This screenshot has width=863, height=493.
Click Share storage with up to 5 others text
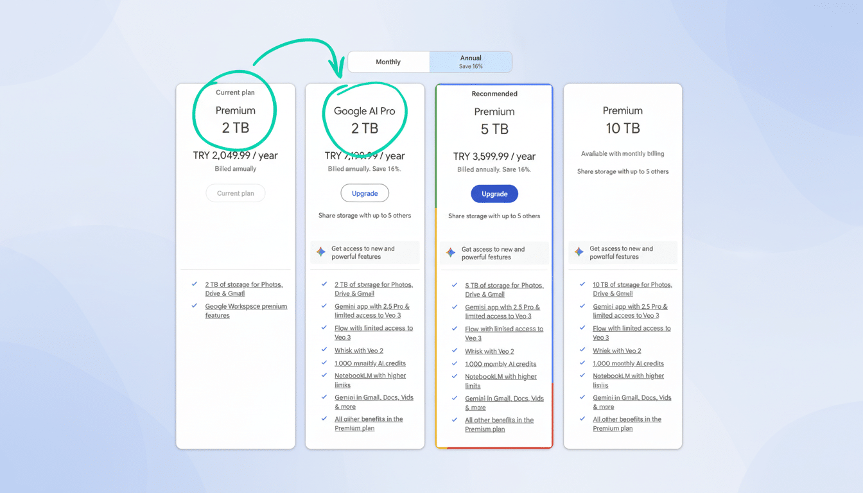tap(365, 216)
